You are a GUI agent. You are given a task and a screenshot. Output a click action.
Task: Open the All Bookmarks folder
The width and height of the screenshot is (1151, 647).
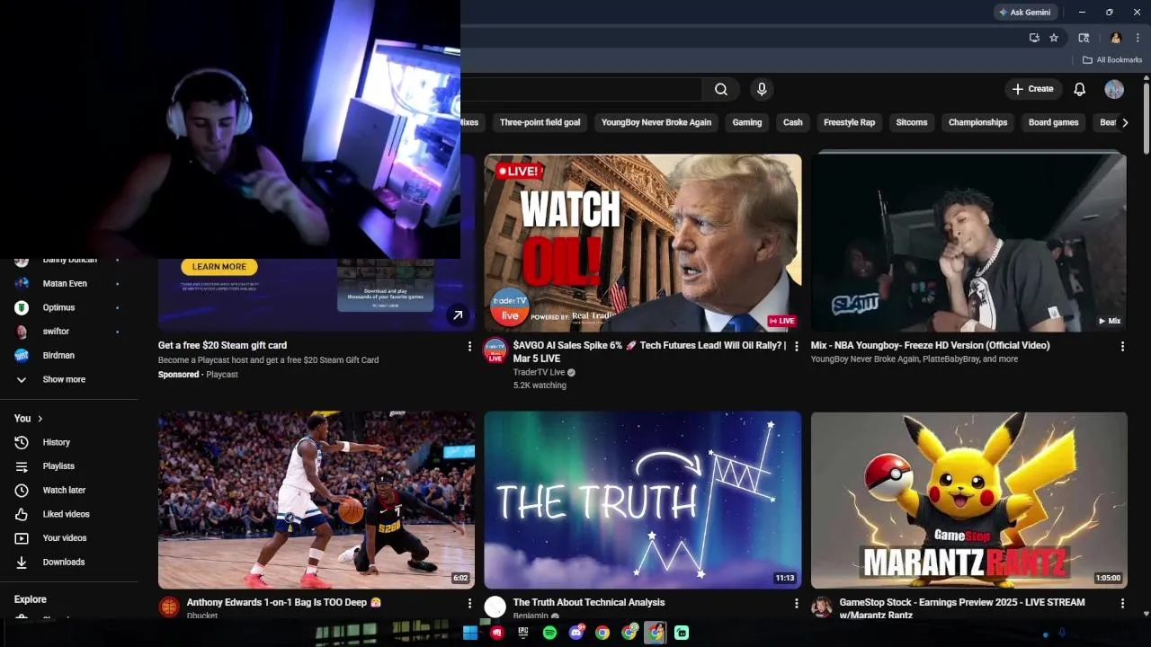[1112, 60]
